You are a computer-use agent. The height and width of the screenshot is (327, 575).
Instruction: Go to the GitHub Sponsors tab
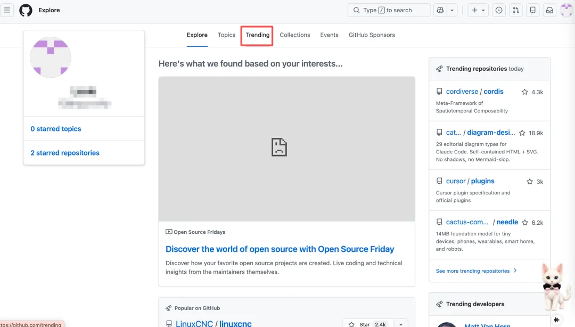pos(372,35)
